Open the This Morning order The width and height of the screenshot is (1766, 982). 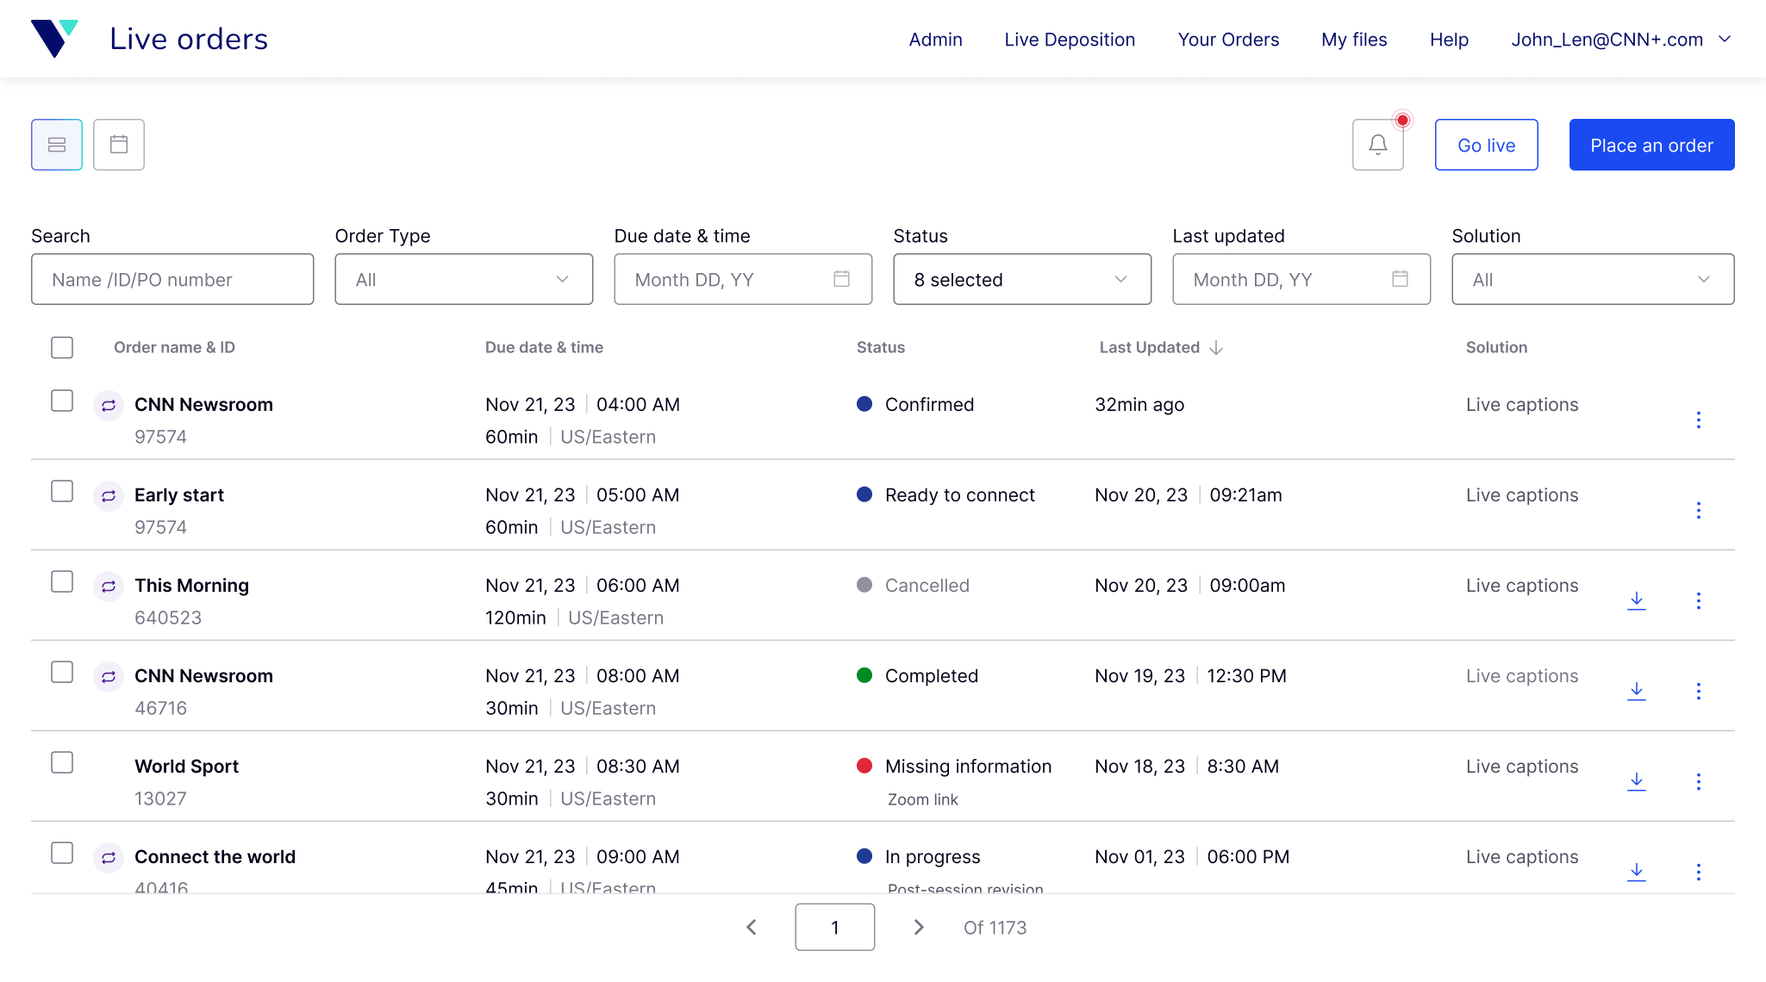point(191,586)
